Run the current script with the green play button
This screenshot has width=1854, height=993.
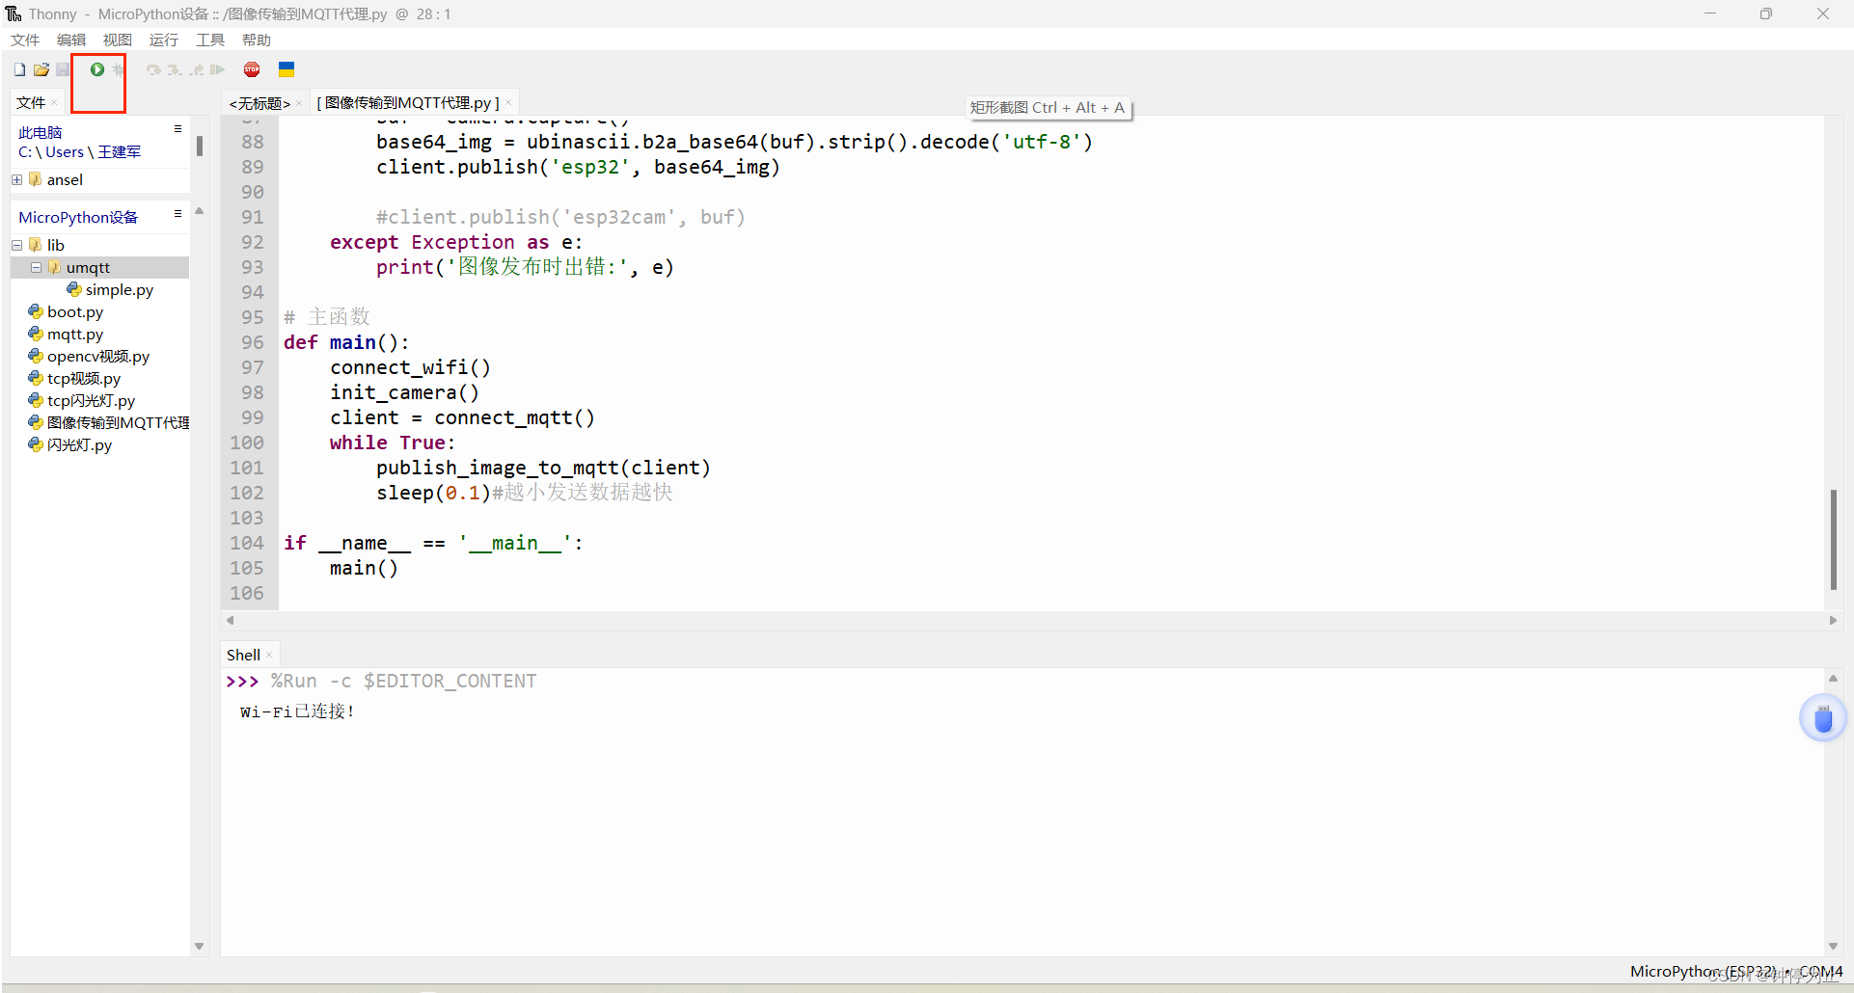(97, 69)
